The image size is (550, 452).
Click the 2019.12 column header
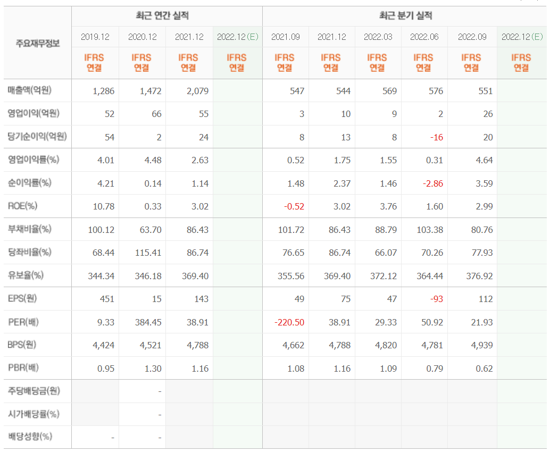(x=95, y=37)
